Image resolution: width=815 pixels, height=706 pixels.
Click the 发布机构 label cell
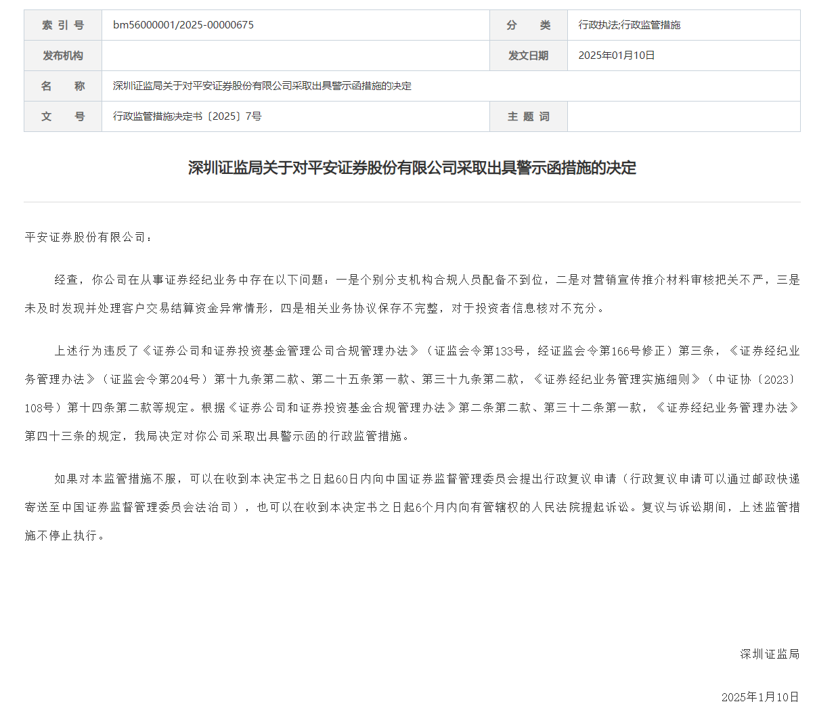click(x=63, y=56)
